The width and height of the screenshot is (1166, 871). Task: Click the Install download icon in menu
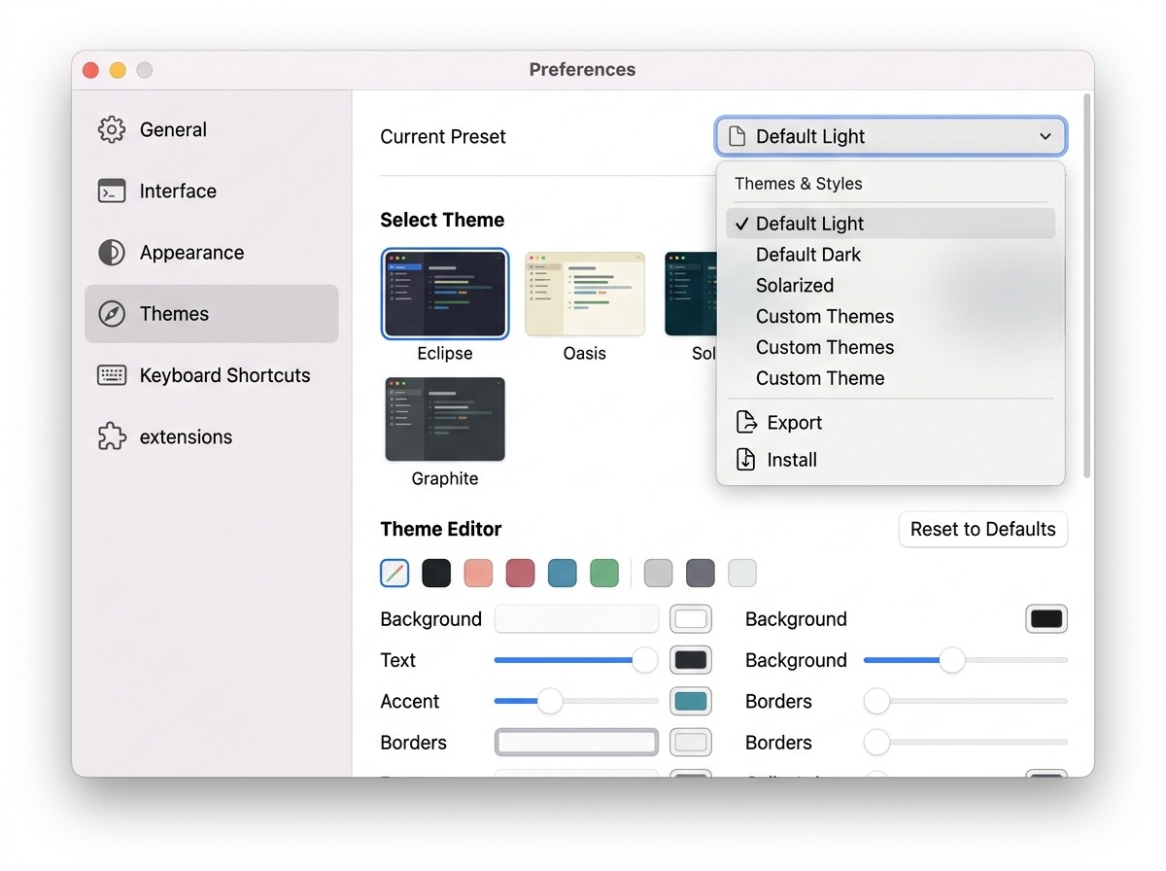tap(746, 460)
